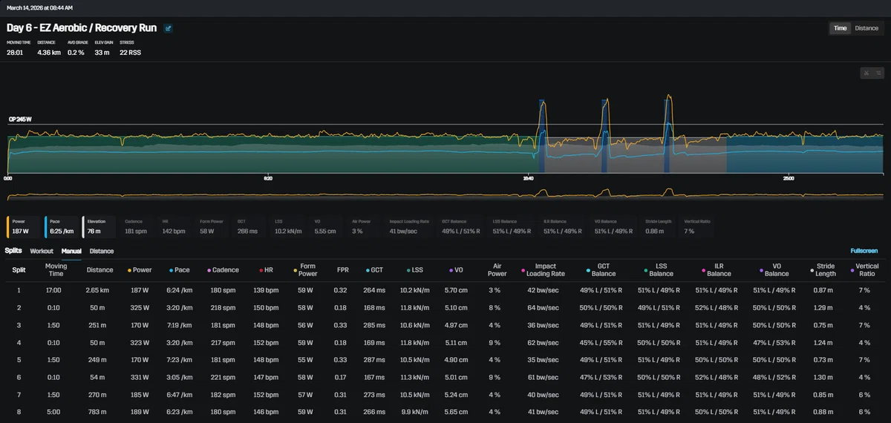Open the Workout splits tab
Image resolution: width=891 pixels, height=423 pixels.
[42, 252]
